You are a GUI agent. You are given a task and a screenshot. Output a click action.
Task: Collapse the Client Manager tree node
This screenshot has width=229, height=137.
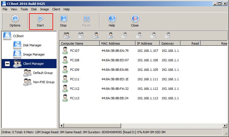click(7, 64)
